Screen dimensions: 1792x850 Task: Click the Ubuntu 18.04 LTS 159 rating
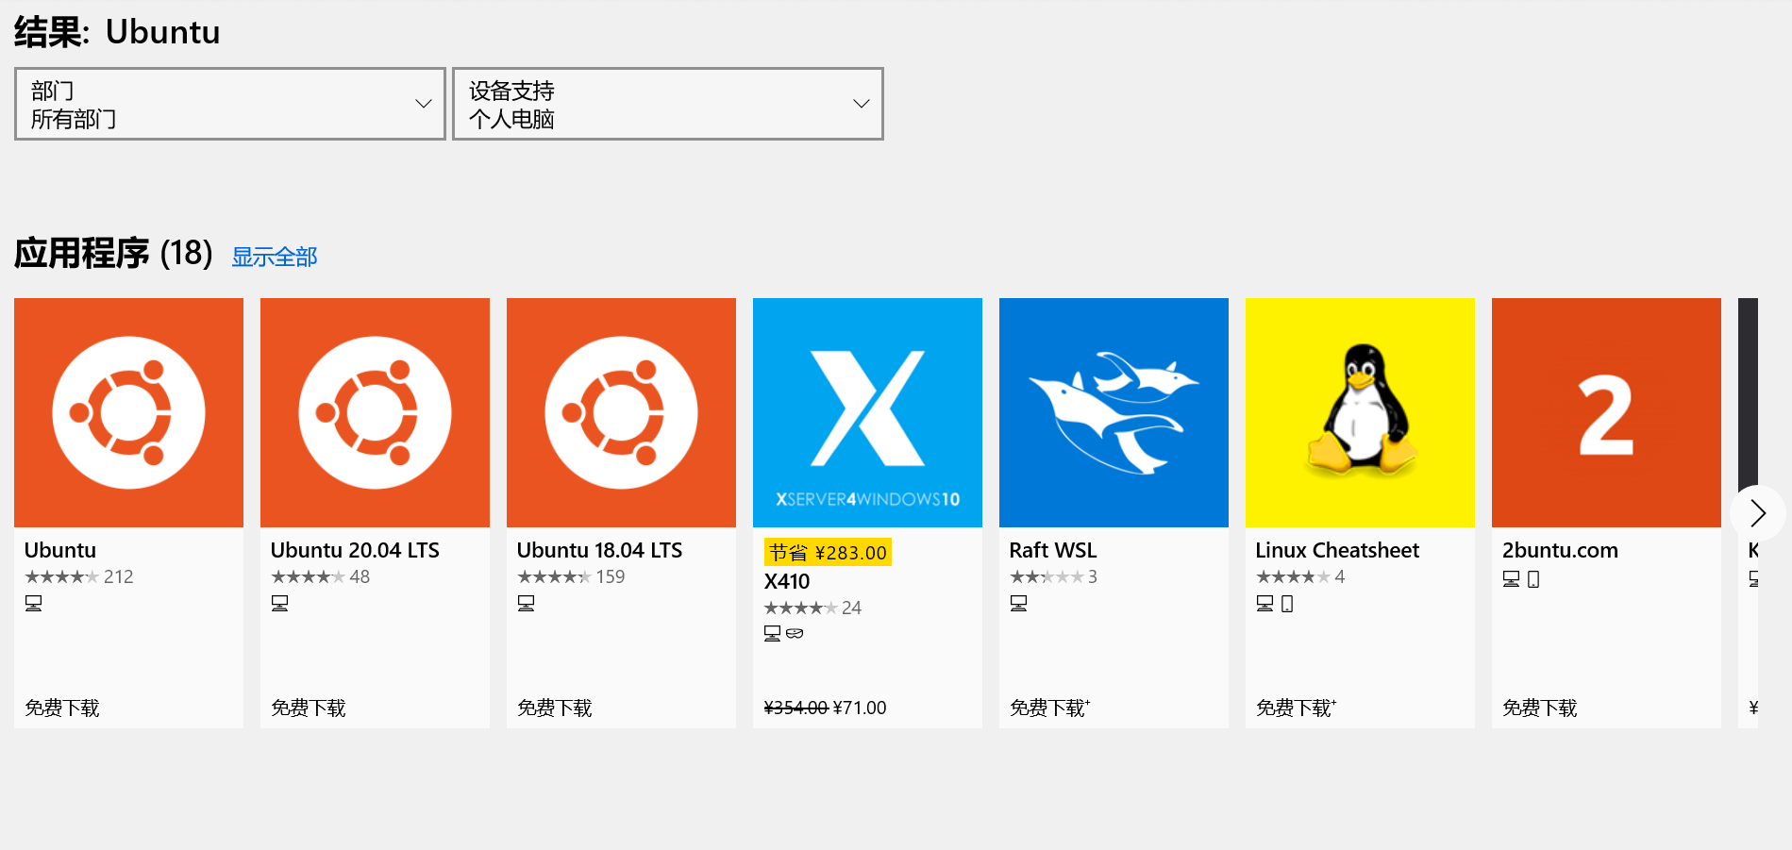(571, 576)
